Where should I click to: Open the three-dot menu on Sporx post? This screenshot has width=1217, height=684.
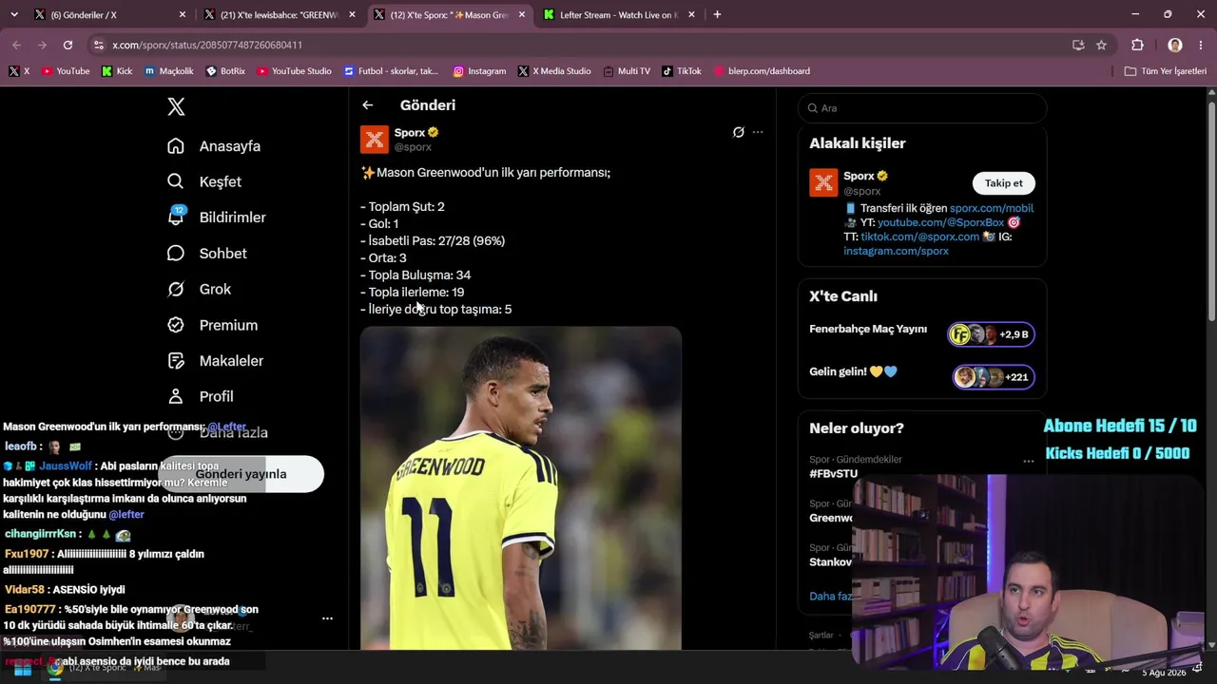[758, 132]
